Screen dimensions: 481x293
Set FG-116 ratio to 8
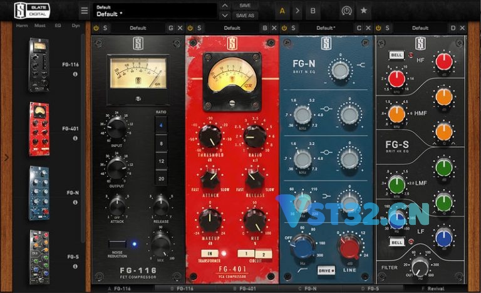(162, 144)
